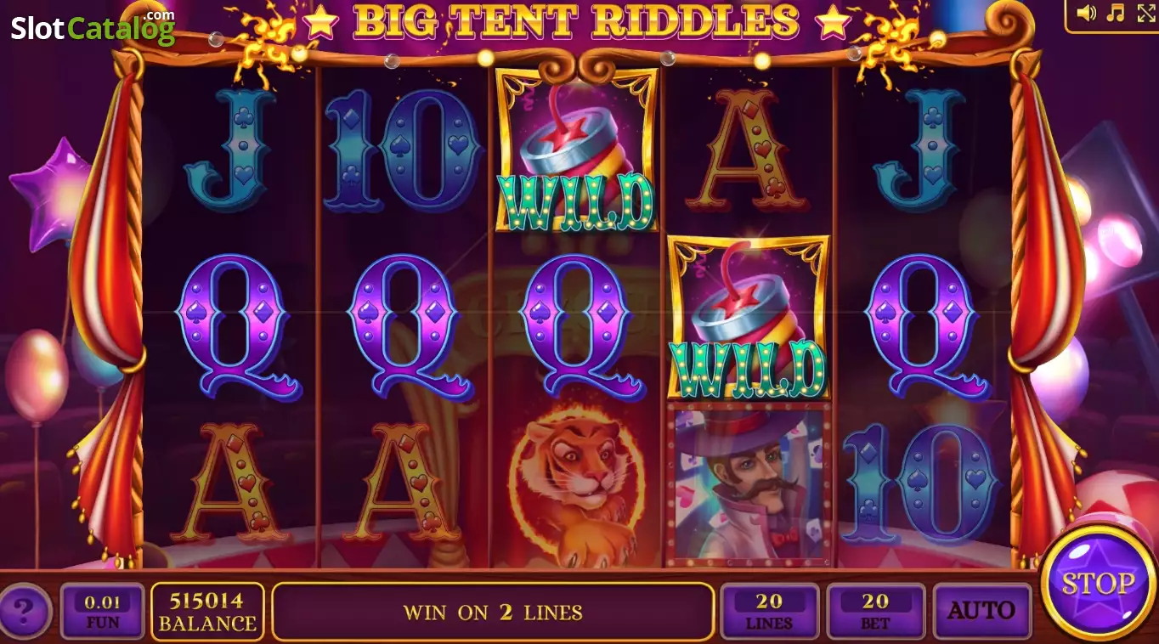Click the WIN ON 2 LINES message bar
This screenshot has width=1159, height=644.
coord(493,611)
